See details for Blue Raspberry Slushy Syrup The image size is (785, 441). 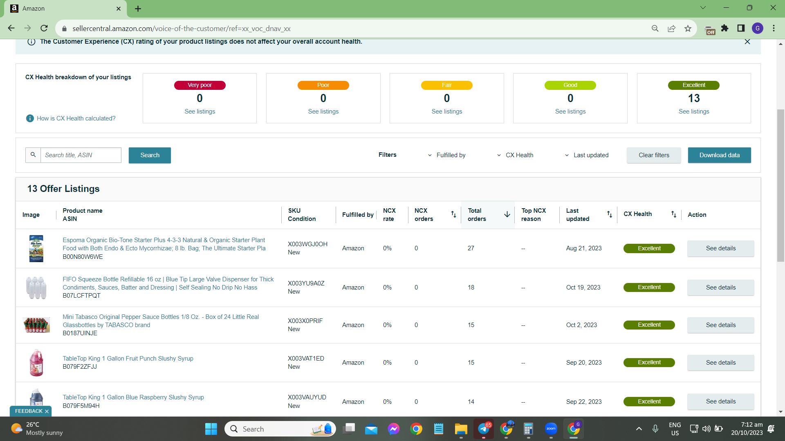tap(720, 401)
